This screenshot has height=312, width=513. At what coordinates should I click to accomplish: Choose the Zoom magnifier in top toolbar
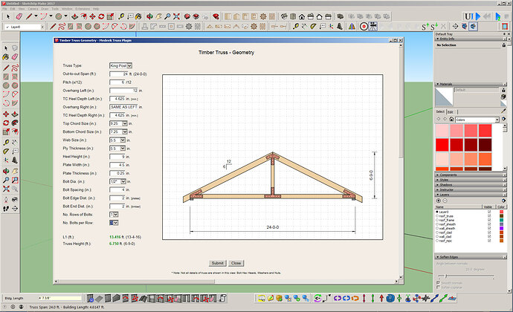167,16
